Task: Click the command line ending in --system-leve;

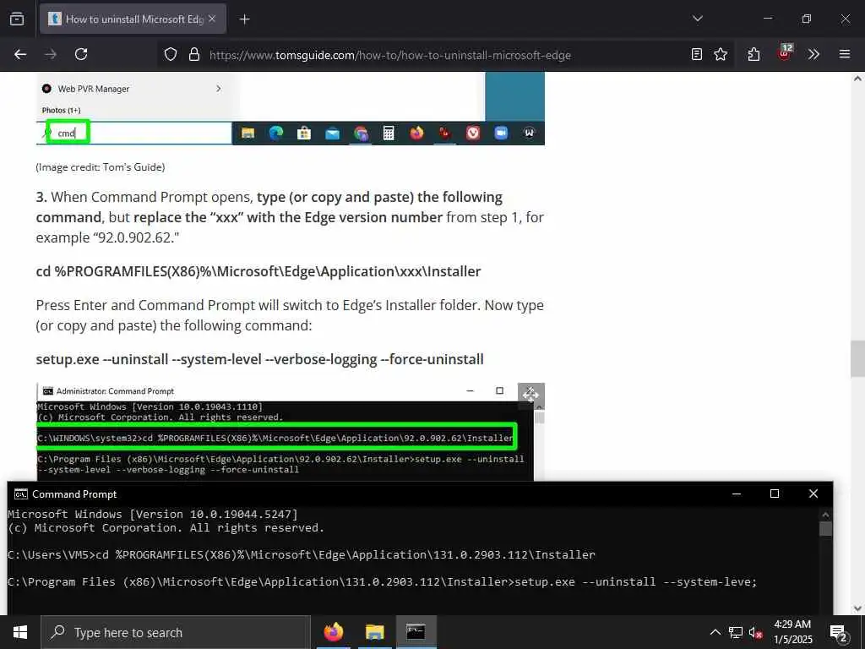Action: point(383,581)
